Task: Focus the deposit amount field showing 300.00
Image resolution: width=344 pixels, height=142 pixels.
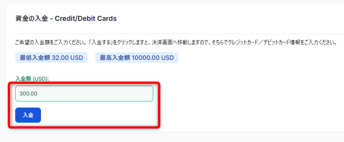Action: tap(84, 94)
